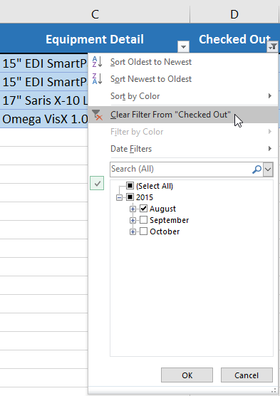The width and height of the screenshot is (280, 396).
Task: Open the Equipment Detail filter dropdown arrow
Action: [x=184, y=46]
